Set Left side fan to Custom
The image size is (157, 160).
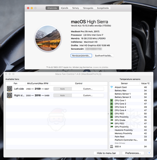[88, 89]
